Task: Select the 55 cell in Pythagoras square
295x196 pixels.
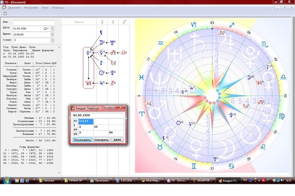Action: [101, 127]
